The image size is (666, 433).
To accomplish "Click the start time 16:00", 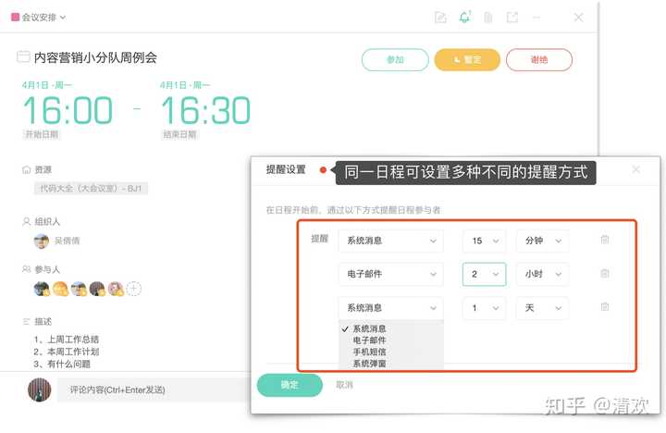I will point(68,110).
